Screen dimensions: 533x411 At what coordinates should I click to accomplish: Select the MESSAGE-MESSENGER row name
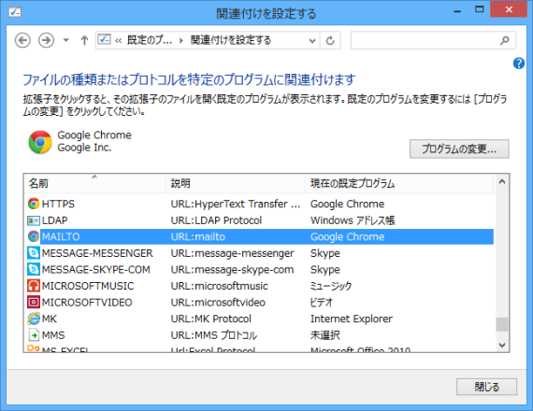[97, 253]
